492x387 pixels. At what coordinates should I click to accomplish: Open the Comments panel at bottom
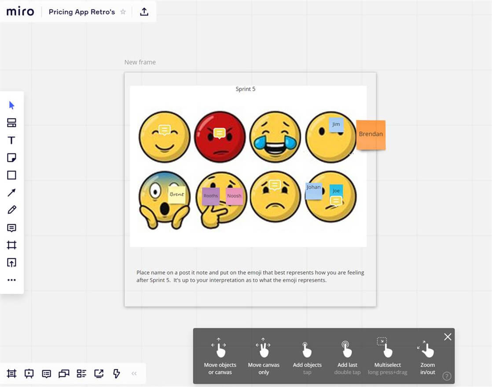46,373
